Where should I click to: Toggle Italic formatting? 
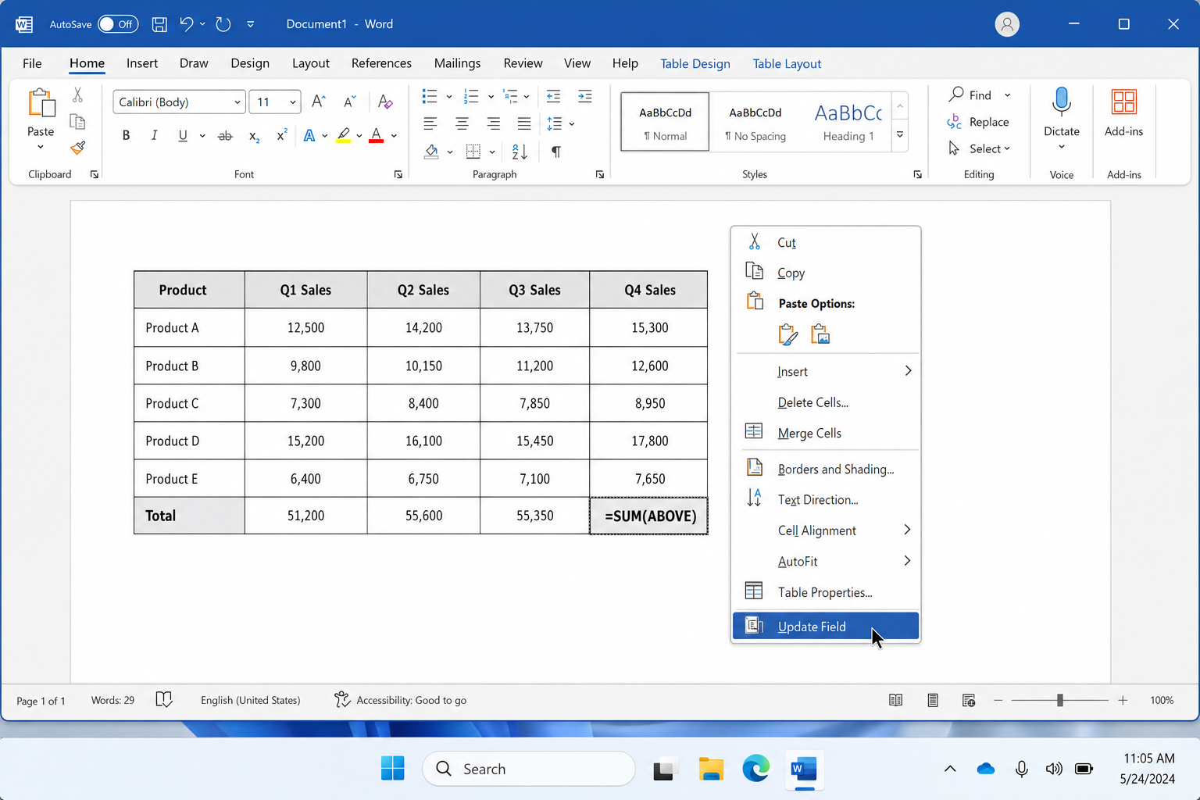pos(155,136)
